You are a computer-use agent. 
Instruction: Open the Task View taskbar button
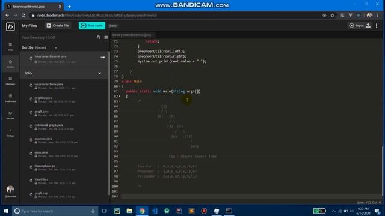point(104,211)
